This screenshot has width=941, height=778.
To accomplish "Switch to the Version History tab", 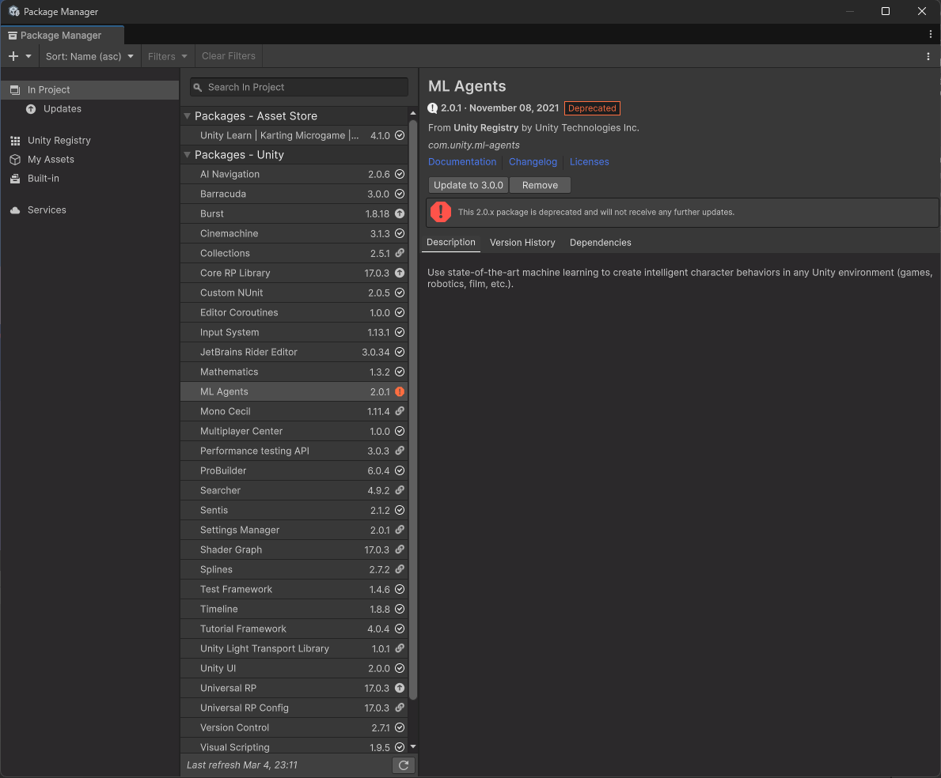I will pyautogui.click(x=522, y=243).
